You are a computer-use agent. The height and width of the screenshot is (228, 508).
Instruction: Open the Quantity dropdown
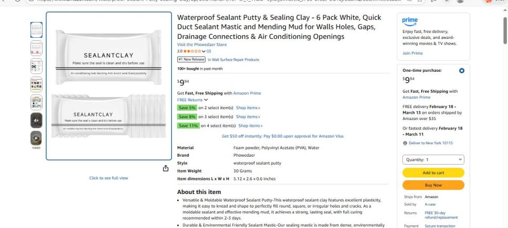(x=433, y=159)
